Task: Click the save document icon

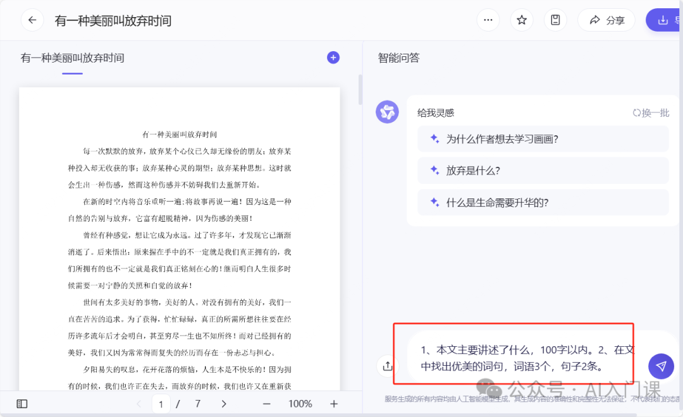Action: tap(555, 20)
